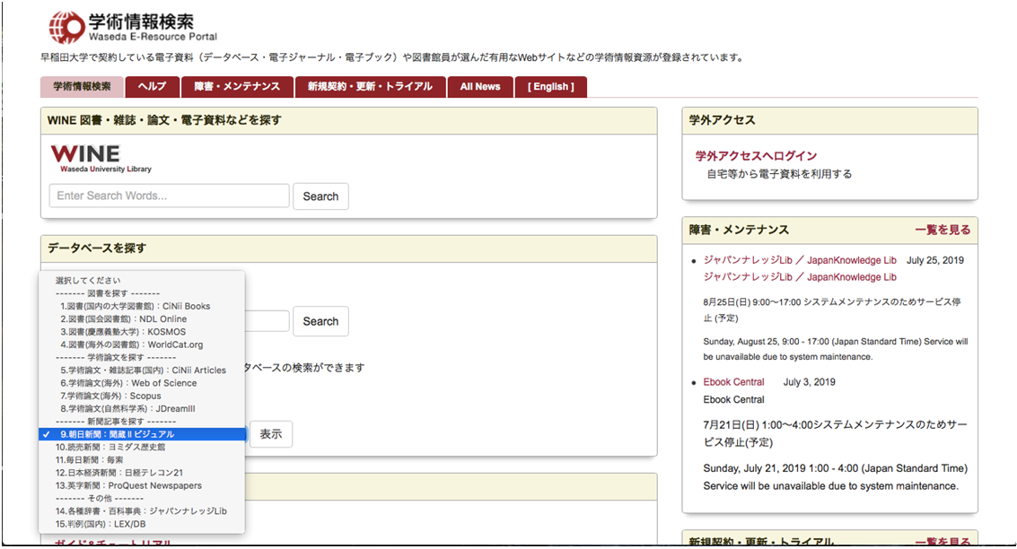
Task: Select highlighted 9.朝日新聞 聞蔵IIビジュアル option
Action: tap(142, 434)
